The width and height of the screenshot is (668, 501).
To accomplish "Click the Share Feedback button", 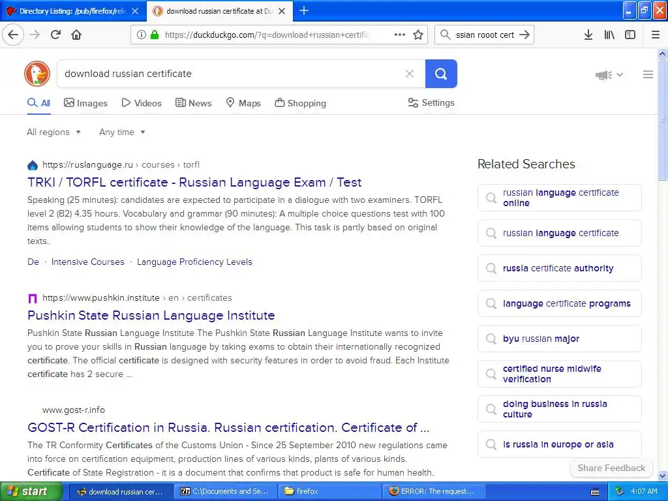I will [x=611, y=468].
